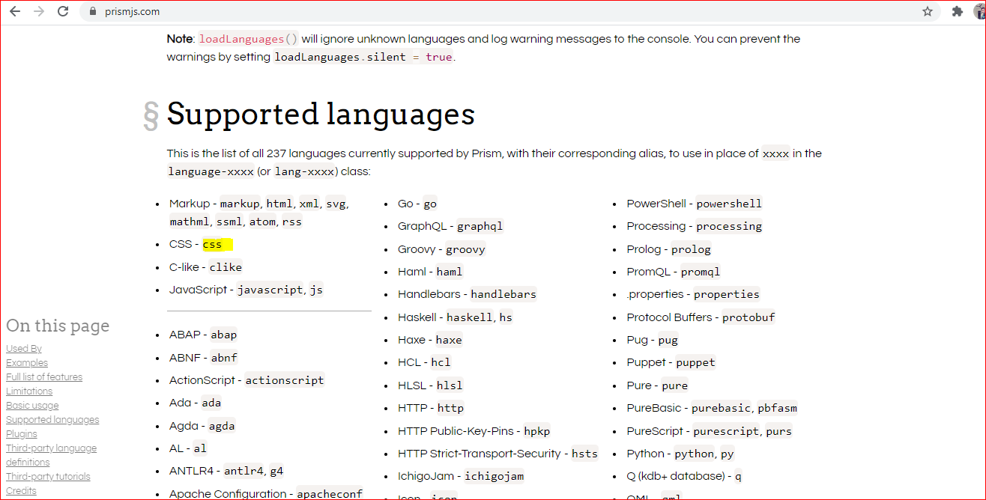Open the profile avatar in toolbar
This screenshot has width=986, height=500.
point(979,11)
